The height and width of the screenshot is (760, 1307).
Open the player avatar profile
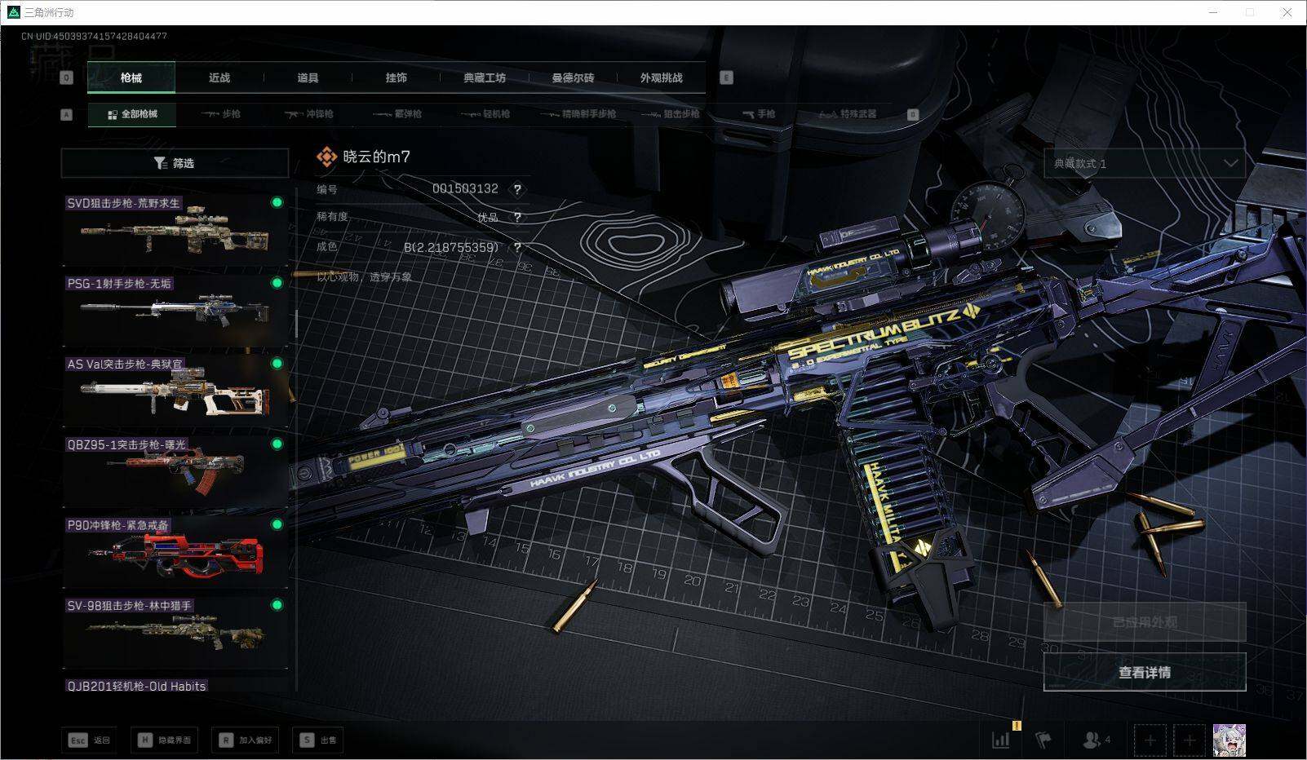tap(1229, 740)
